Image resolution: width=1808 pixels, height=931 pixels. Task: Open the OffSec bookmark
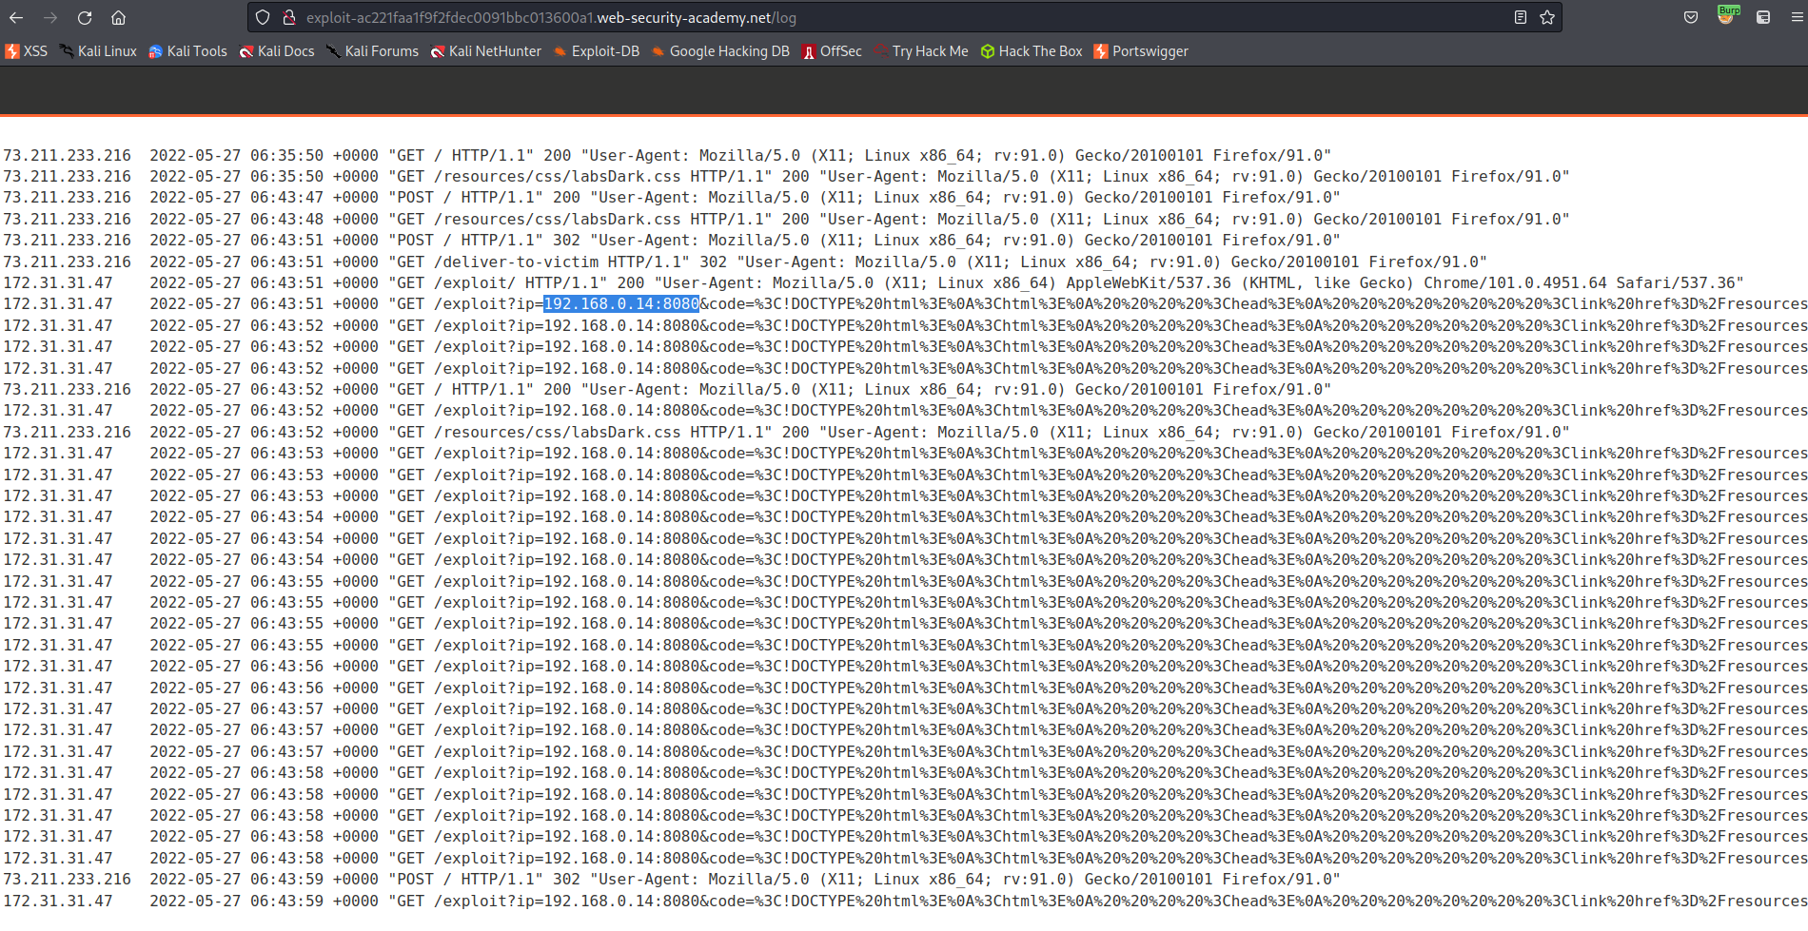click(832, 51)
